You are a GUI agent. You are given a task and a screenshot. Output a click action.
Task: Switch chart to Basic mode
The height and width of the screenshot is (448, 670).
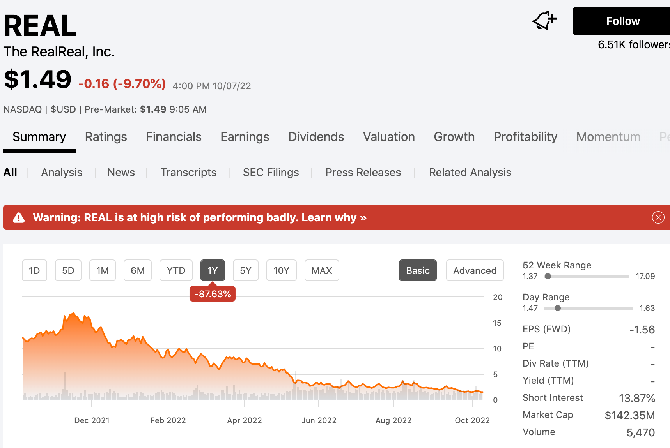coord(418,270)
